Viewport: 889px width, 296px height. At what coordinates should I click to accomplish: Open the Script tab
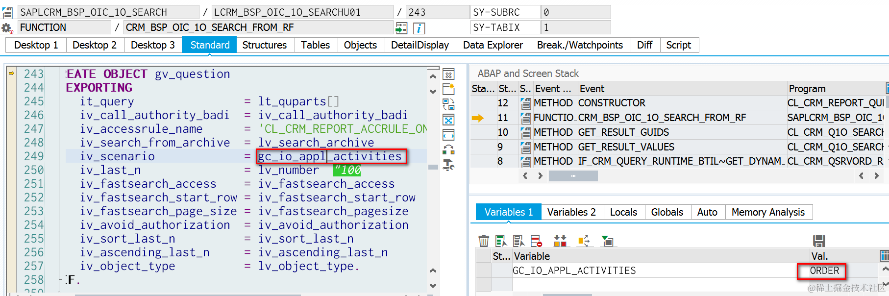click(x=678, y=45)
